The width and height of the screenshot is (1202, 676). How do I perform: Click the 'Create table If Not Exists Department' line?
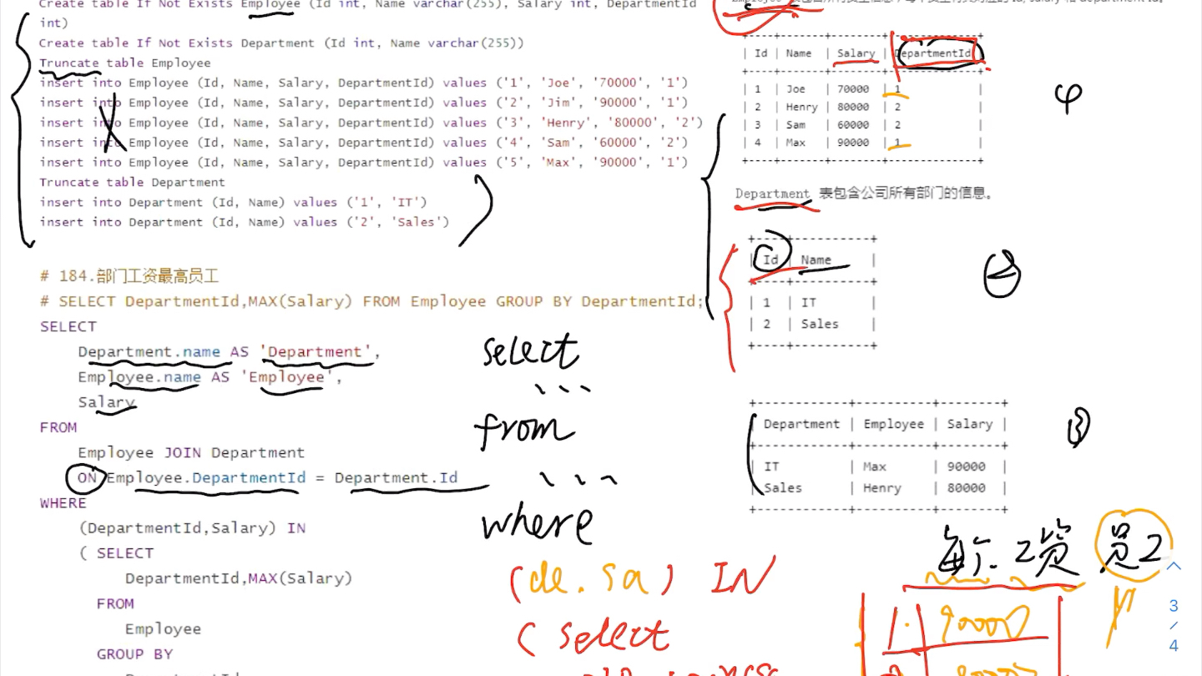click(x=281, y=43)
